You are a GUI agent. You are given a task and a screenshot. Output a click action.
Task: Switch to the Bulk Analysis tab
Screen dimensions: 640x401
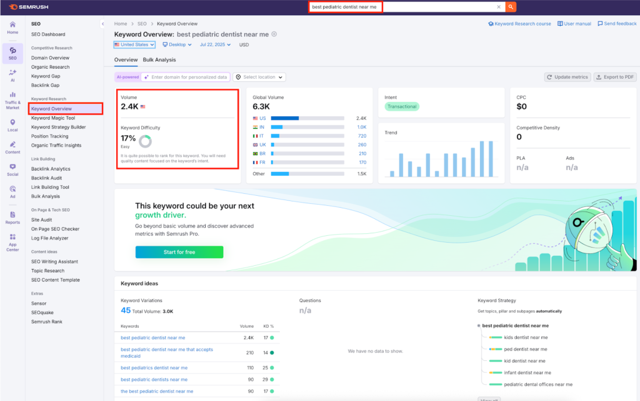point(159,59)
